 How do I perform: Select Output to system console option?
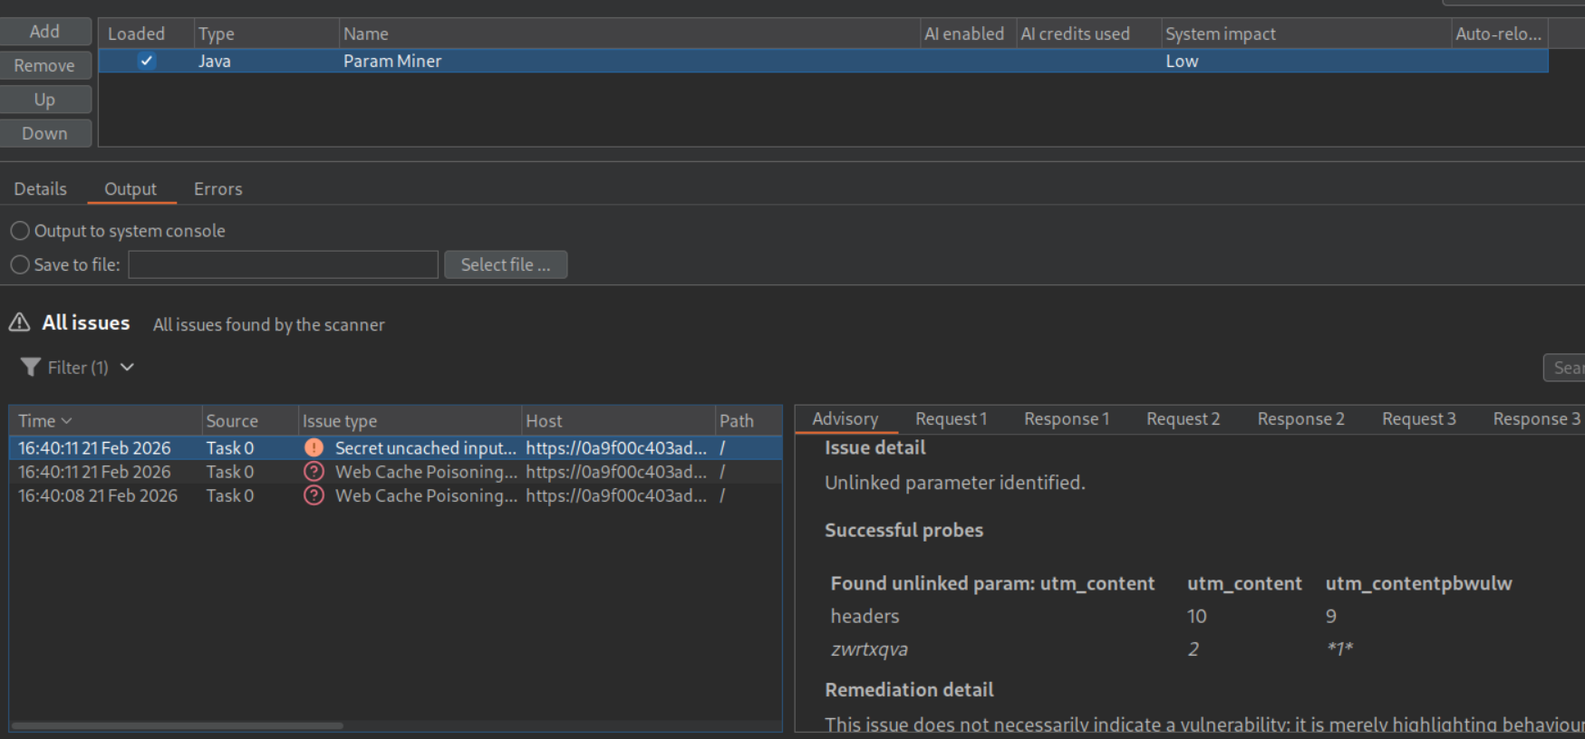(x=20, y=231)
